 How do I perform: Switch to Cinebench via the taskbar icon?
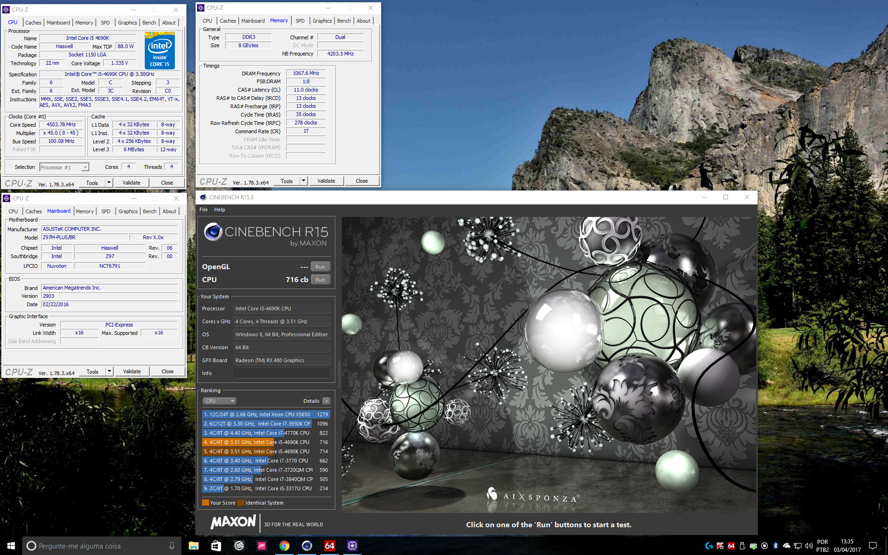pos(307,546)
